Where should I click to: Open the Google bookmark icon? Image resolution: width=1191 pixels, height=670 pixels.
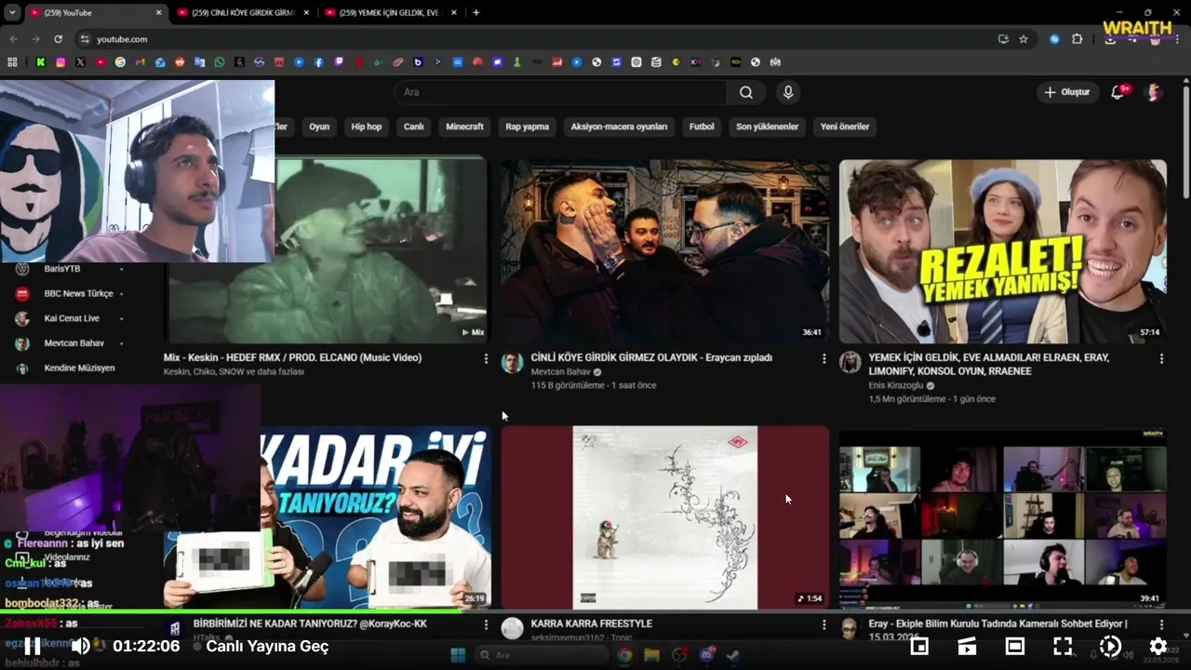click(120, 62)
